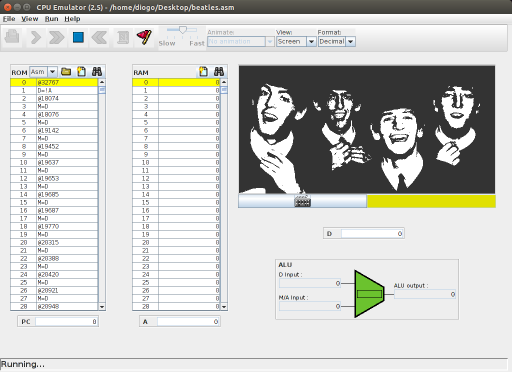Click the red flag breakpoints icon
The image size is (512, 372).
click(143, 37)
